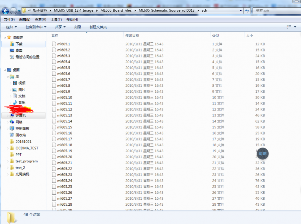Click the change view icon
Image resolution: width=301 pixels, height=224 pixels.
pos(289,27)
